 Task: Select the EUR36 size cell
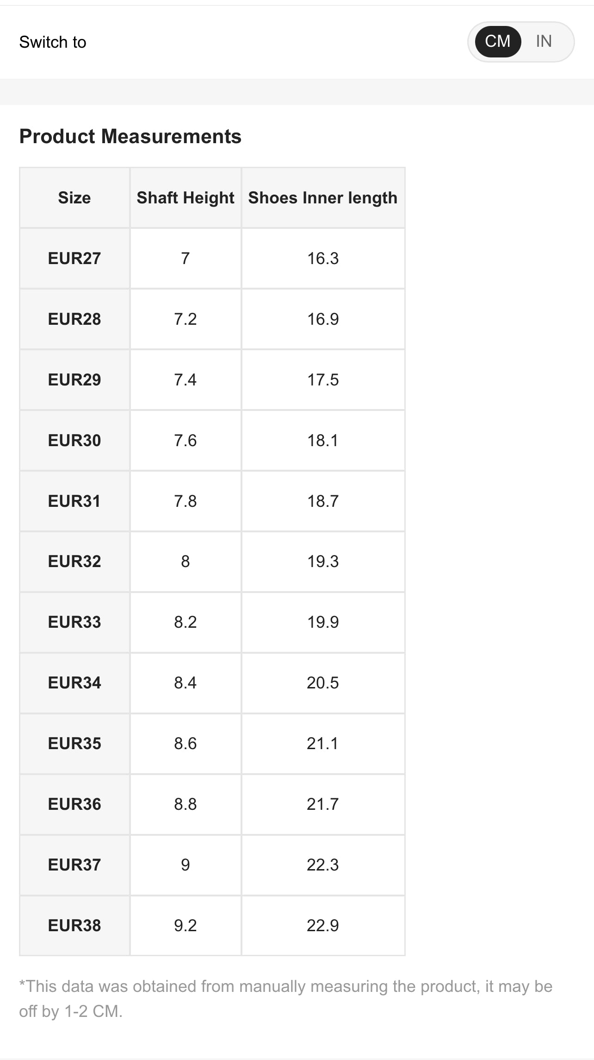[74, 804]
